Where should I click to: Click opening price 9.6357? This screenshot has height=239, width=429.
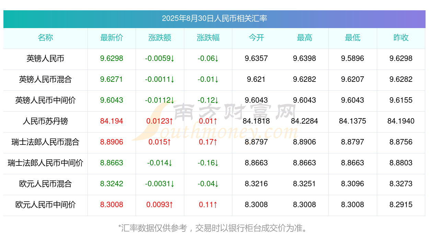[x=256, y=59]
